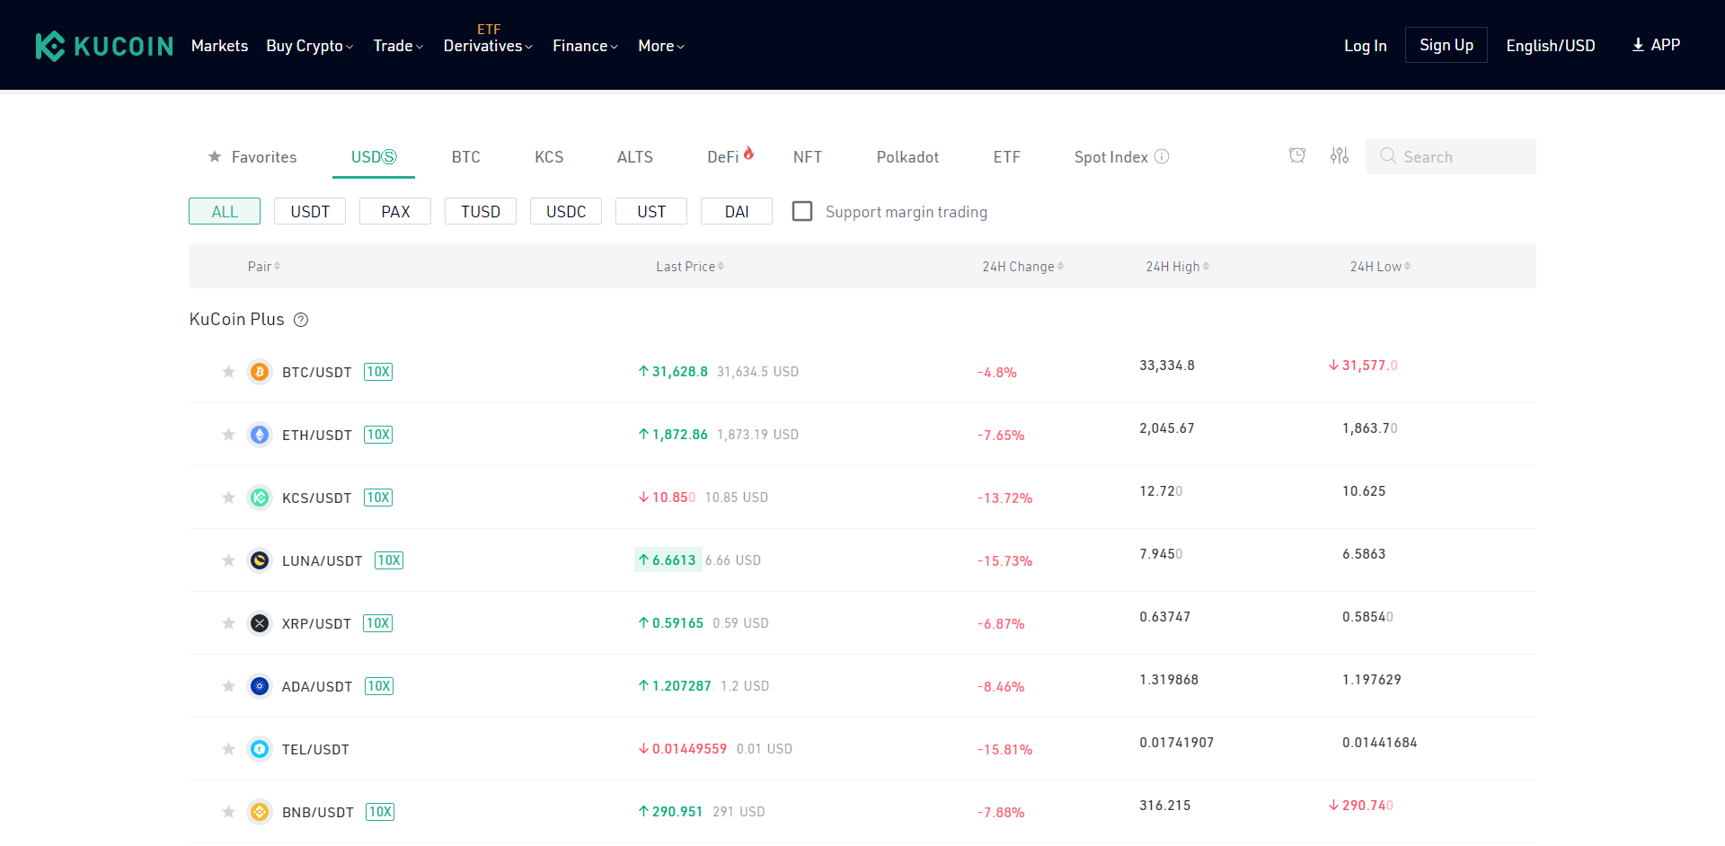Image resolution: width=1725 pixels, height=846 pixels.
Task: Switch to the DeFi tab
Action: point(723,157)
